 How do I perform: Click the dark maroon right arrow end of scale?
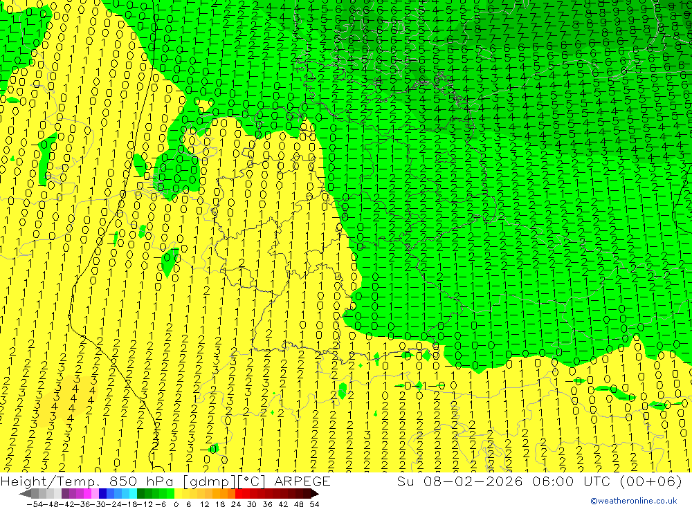point(315,494)
